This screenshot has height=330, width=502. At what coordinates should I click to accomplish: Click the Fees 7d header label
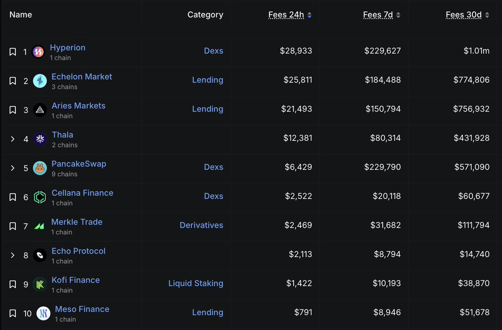click(x=378, y=15)
